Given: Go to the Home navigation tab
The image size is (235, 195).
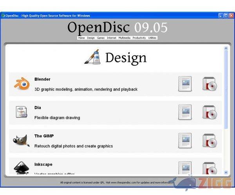Looking at the screenshot, I should (81, 38).
